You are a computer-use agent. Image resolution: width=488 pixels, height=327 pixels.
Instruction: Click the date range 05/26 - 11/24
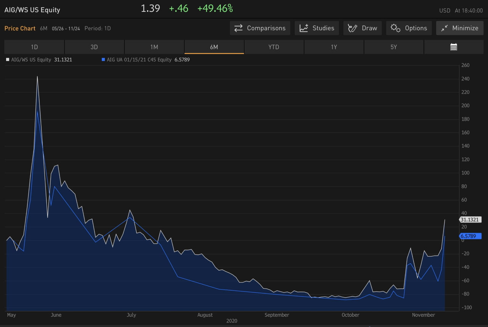(66, 29)
